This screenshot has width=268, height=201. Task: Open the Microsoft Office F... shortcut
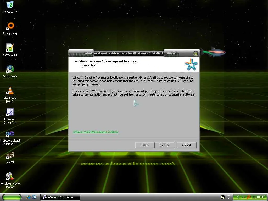10,116
